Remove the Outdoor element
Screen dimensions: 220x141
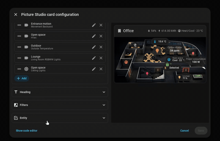point(101,47)
